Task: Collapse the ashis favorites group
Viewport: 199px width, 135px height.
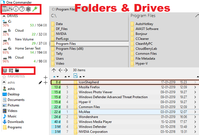Action: point(4,82)
